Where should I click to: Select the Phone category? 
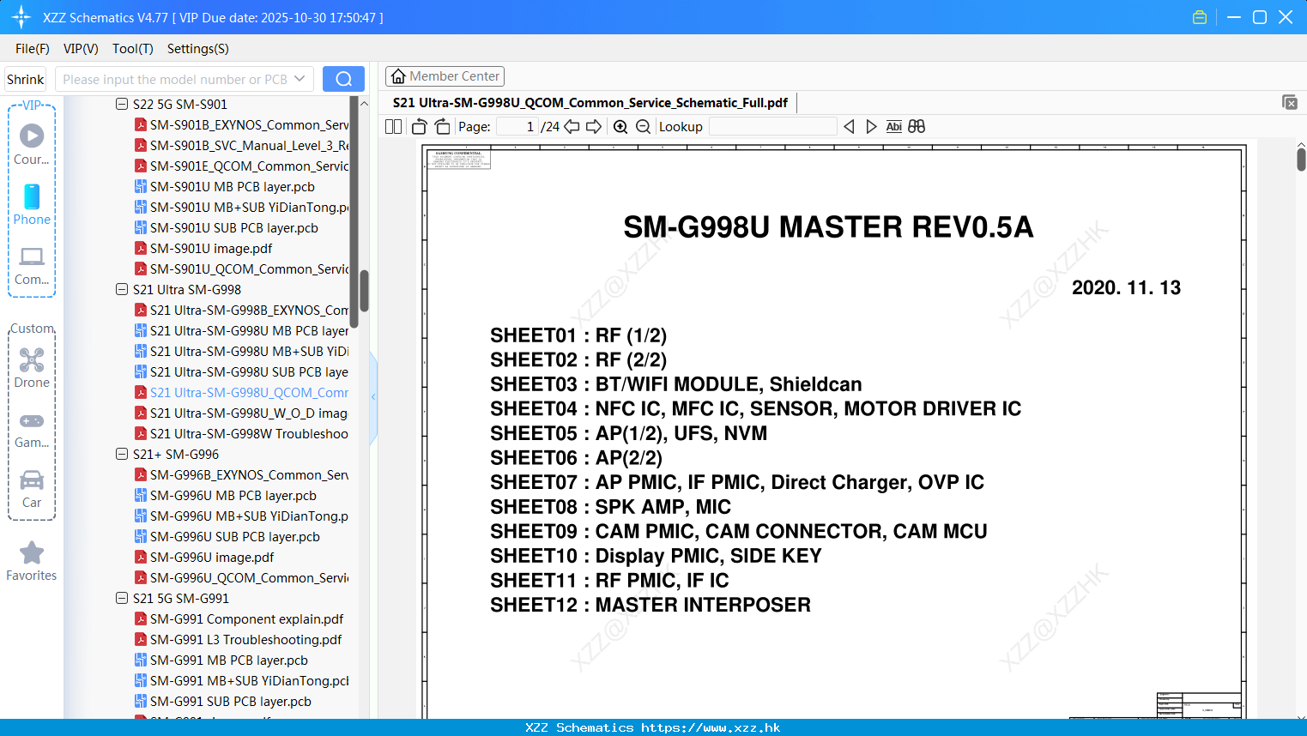click(x=32, y=204)
